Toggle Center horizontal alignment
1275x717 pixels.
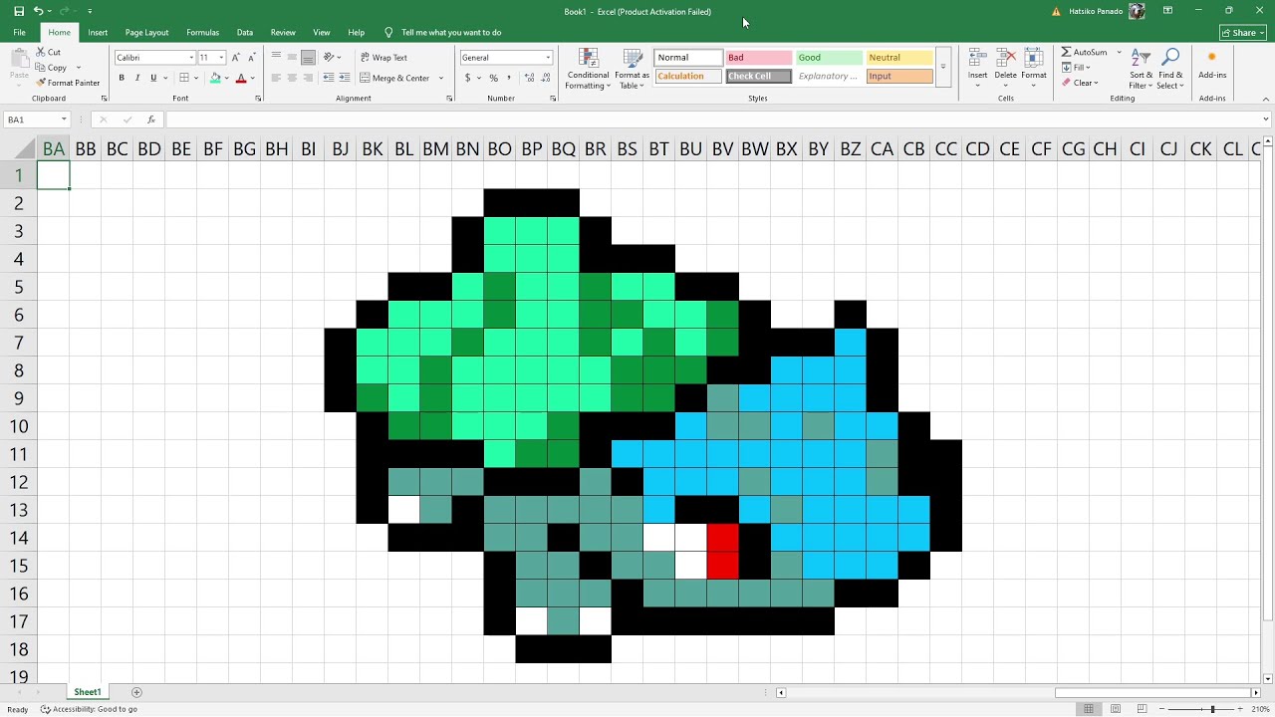(292, 78)
